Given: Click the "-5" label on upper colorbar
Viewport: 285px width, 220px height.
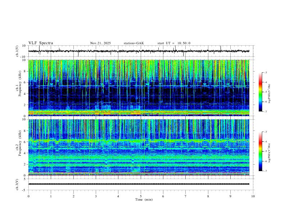Looking at the screenshot, I should click(x=266, y=92).
